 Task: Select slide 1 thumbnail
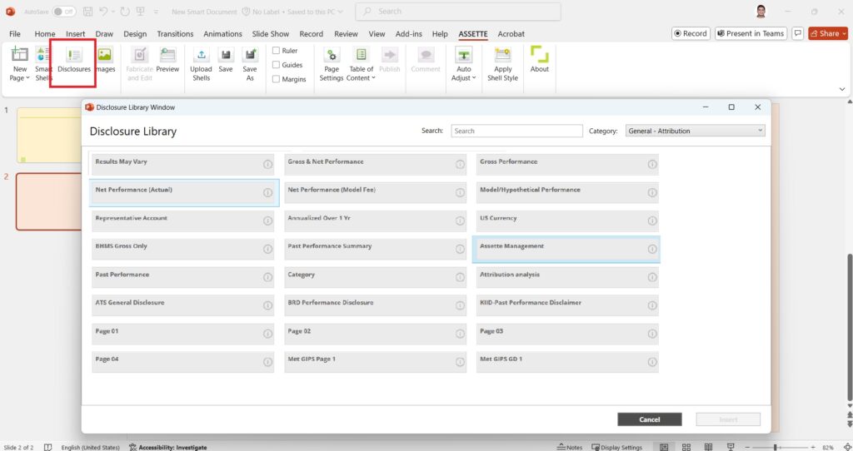49,136
